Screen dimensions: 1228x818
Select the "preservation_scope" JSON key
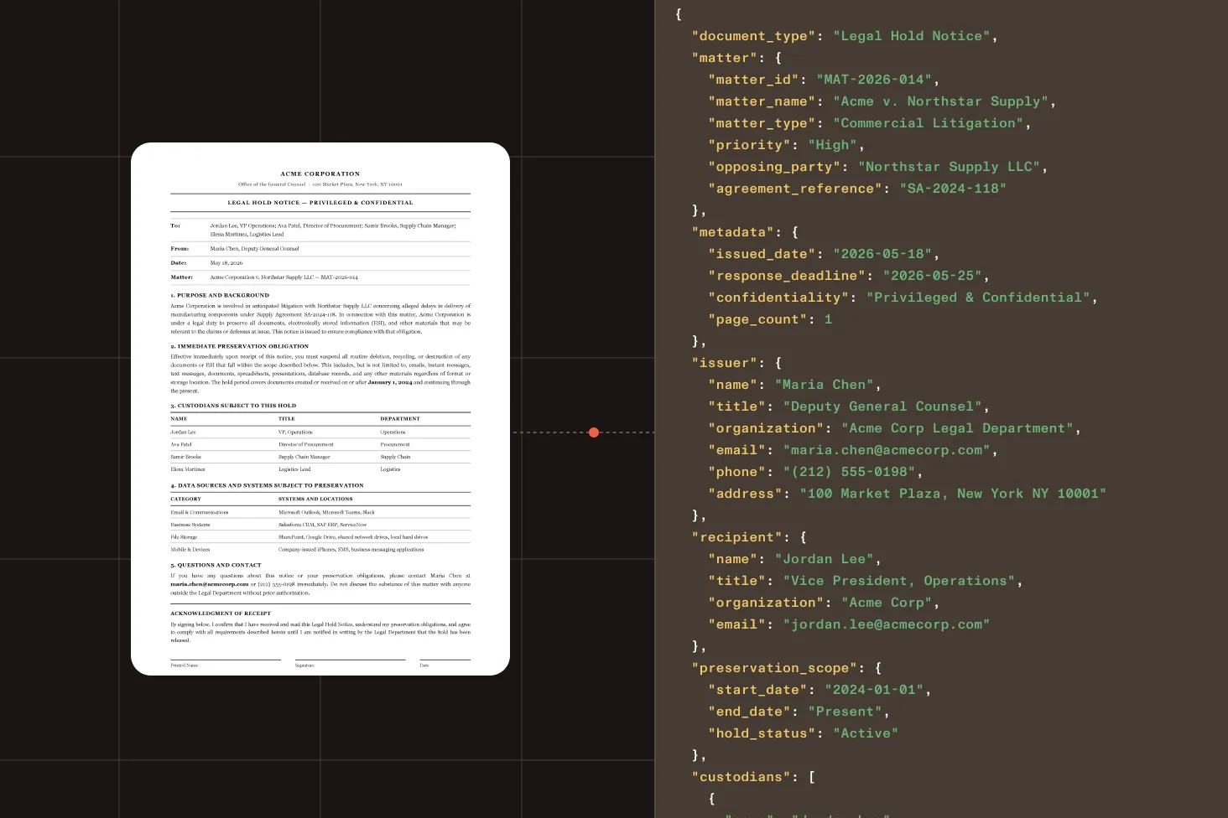775,668
